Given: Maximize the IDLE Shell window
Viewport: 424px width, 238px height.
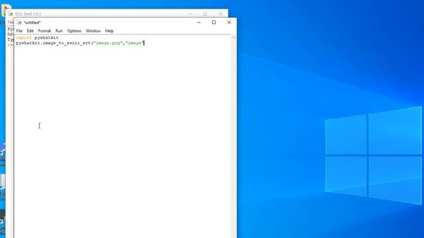Looking at the screenshot, I should point(205,13).
